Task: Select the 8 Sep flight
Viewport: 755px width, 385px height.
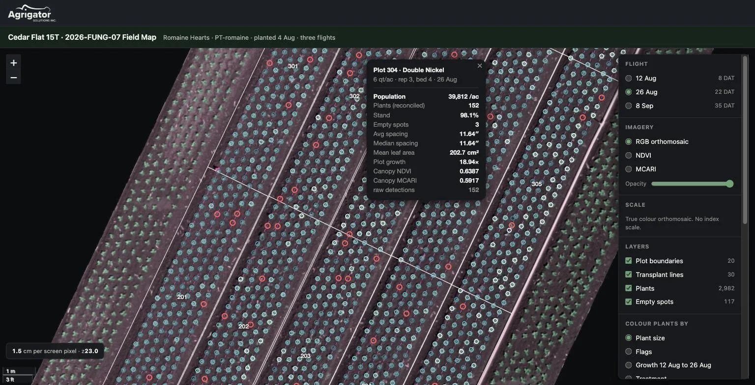Action: coord(628,106)
